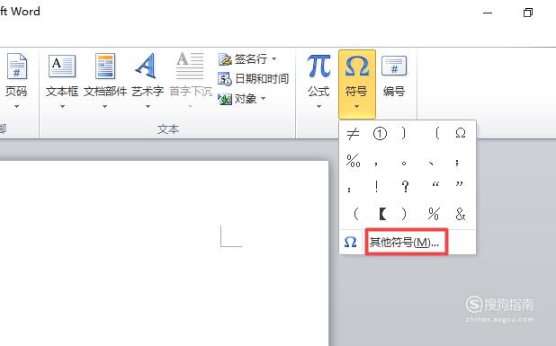Expand the 公式 dropdown arrow
Viewport: 556px width, 346px height.
(x=318, y=106)
